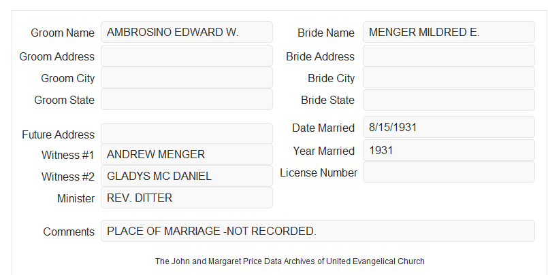
Task: Click the Comments text box
Action: click(318, 231)
